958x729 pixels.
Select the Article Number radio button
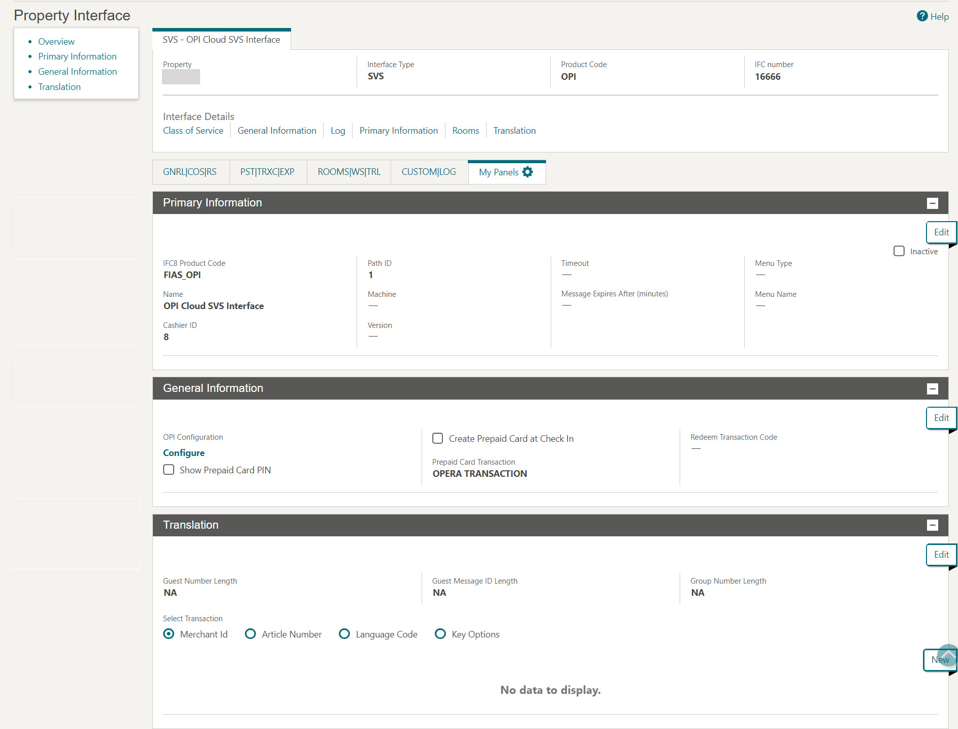coord(250,634)
